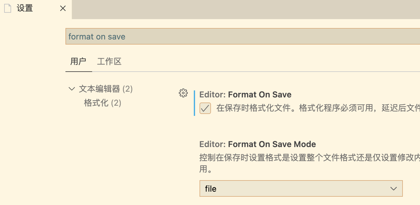The width and height of the screenshot is (420, 205).
Task: Switch to the 用户 settings tab
Action: click(x=78, y=61)
